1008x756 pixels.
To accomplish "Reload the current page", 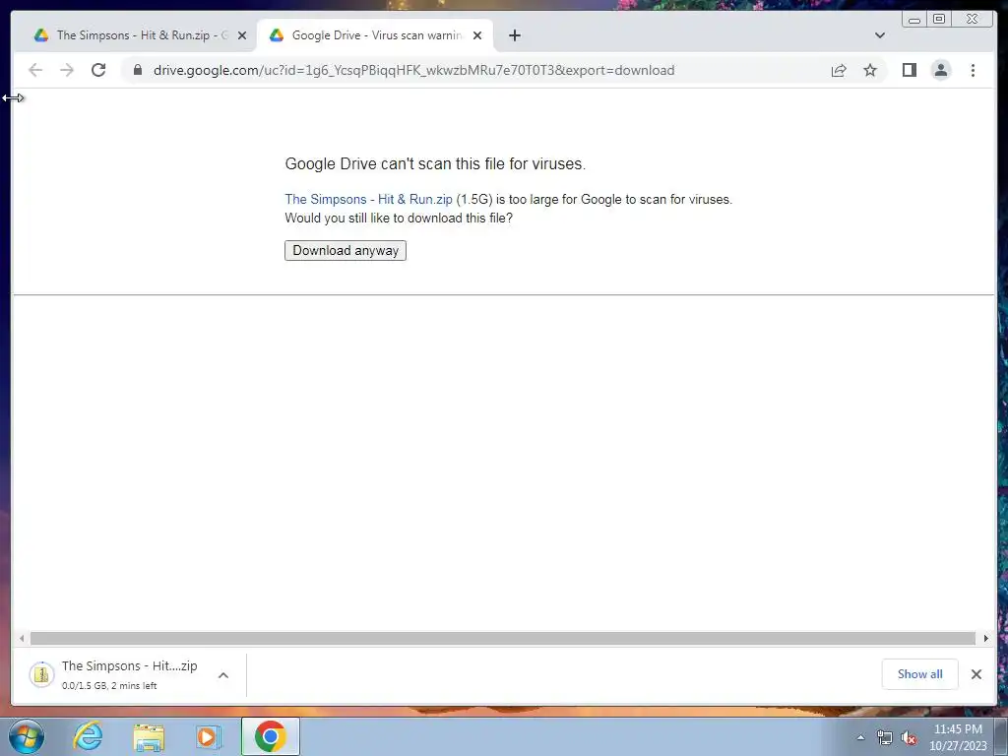I will tap(98, 70).
